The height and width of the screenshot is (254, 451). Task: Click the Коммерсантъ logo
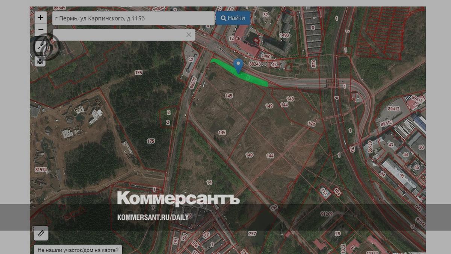[x=178, y=198]
